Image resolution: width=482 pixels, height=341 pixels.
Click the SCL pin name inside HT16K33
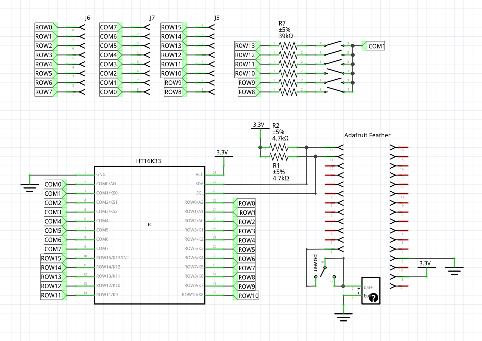[200, 193]
